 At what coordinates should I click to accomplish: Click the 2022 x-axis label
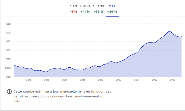[x=154, y=80]
